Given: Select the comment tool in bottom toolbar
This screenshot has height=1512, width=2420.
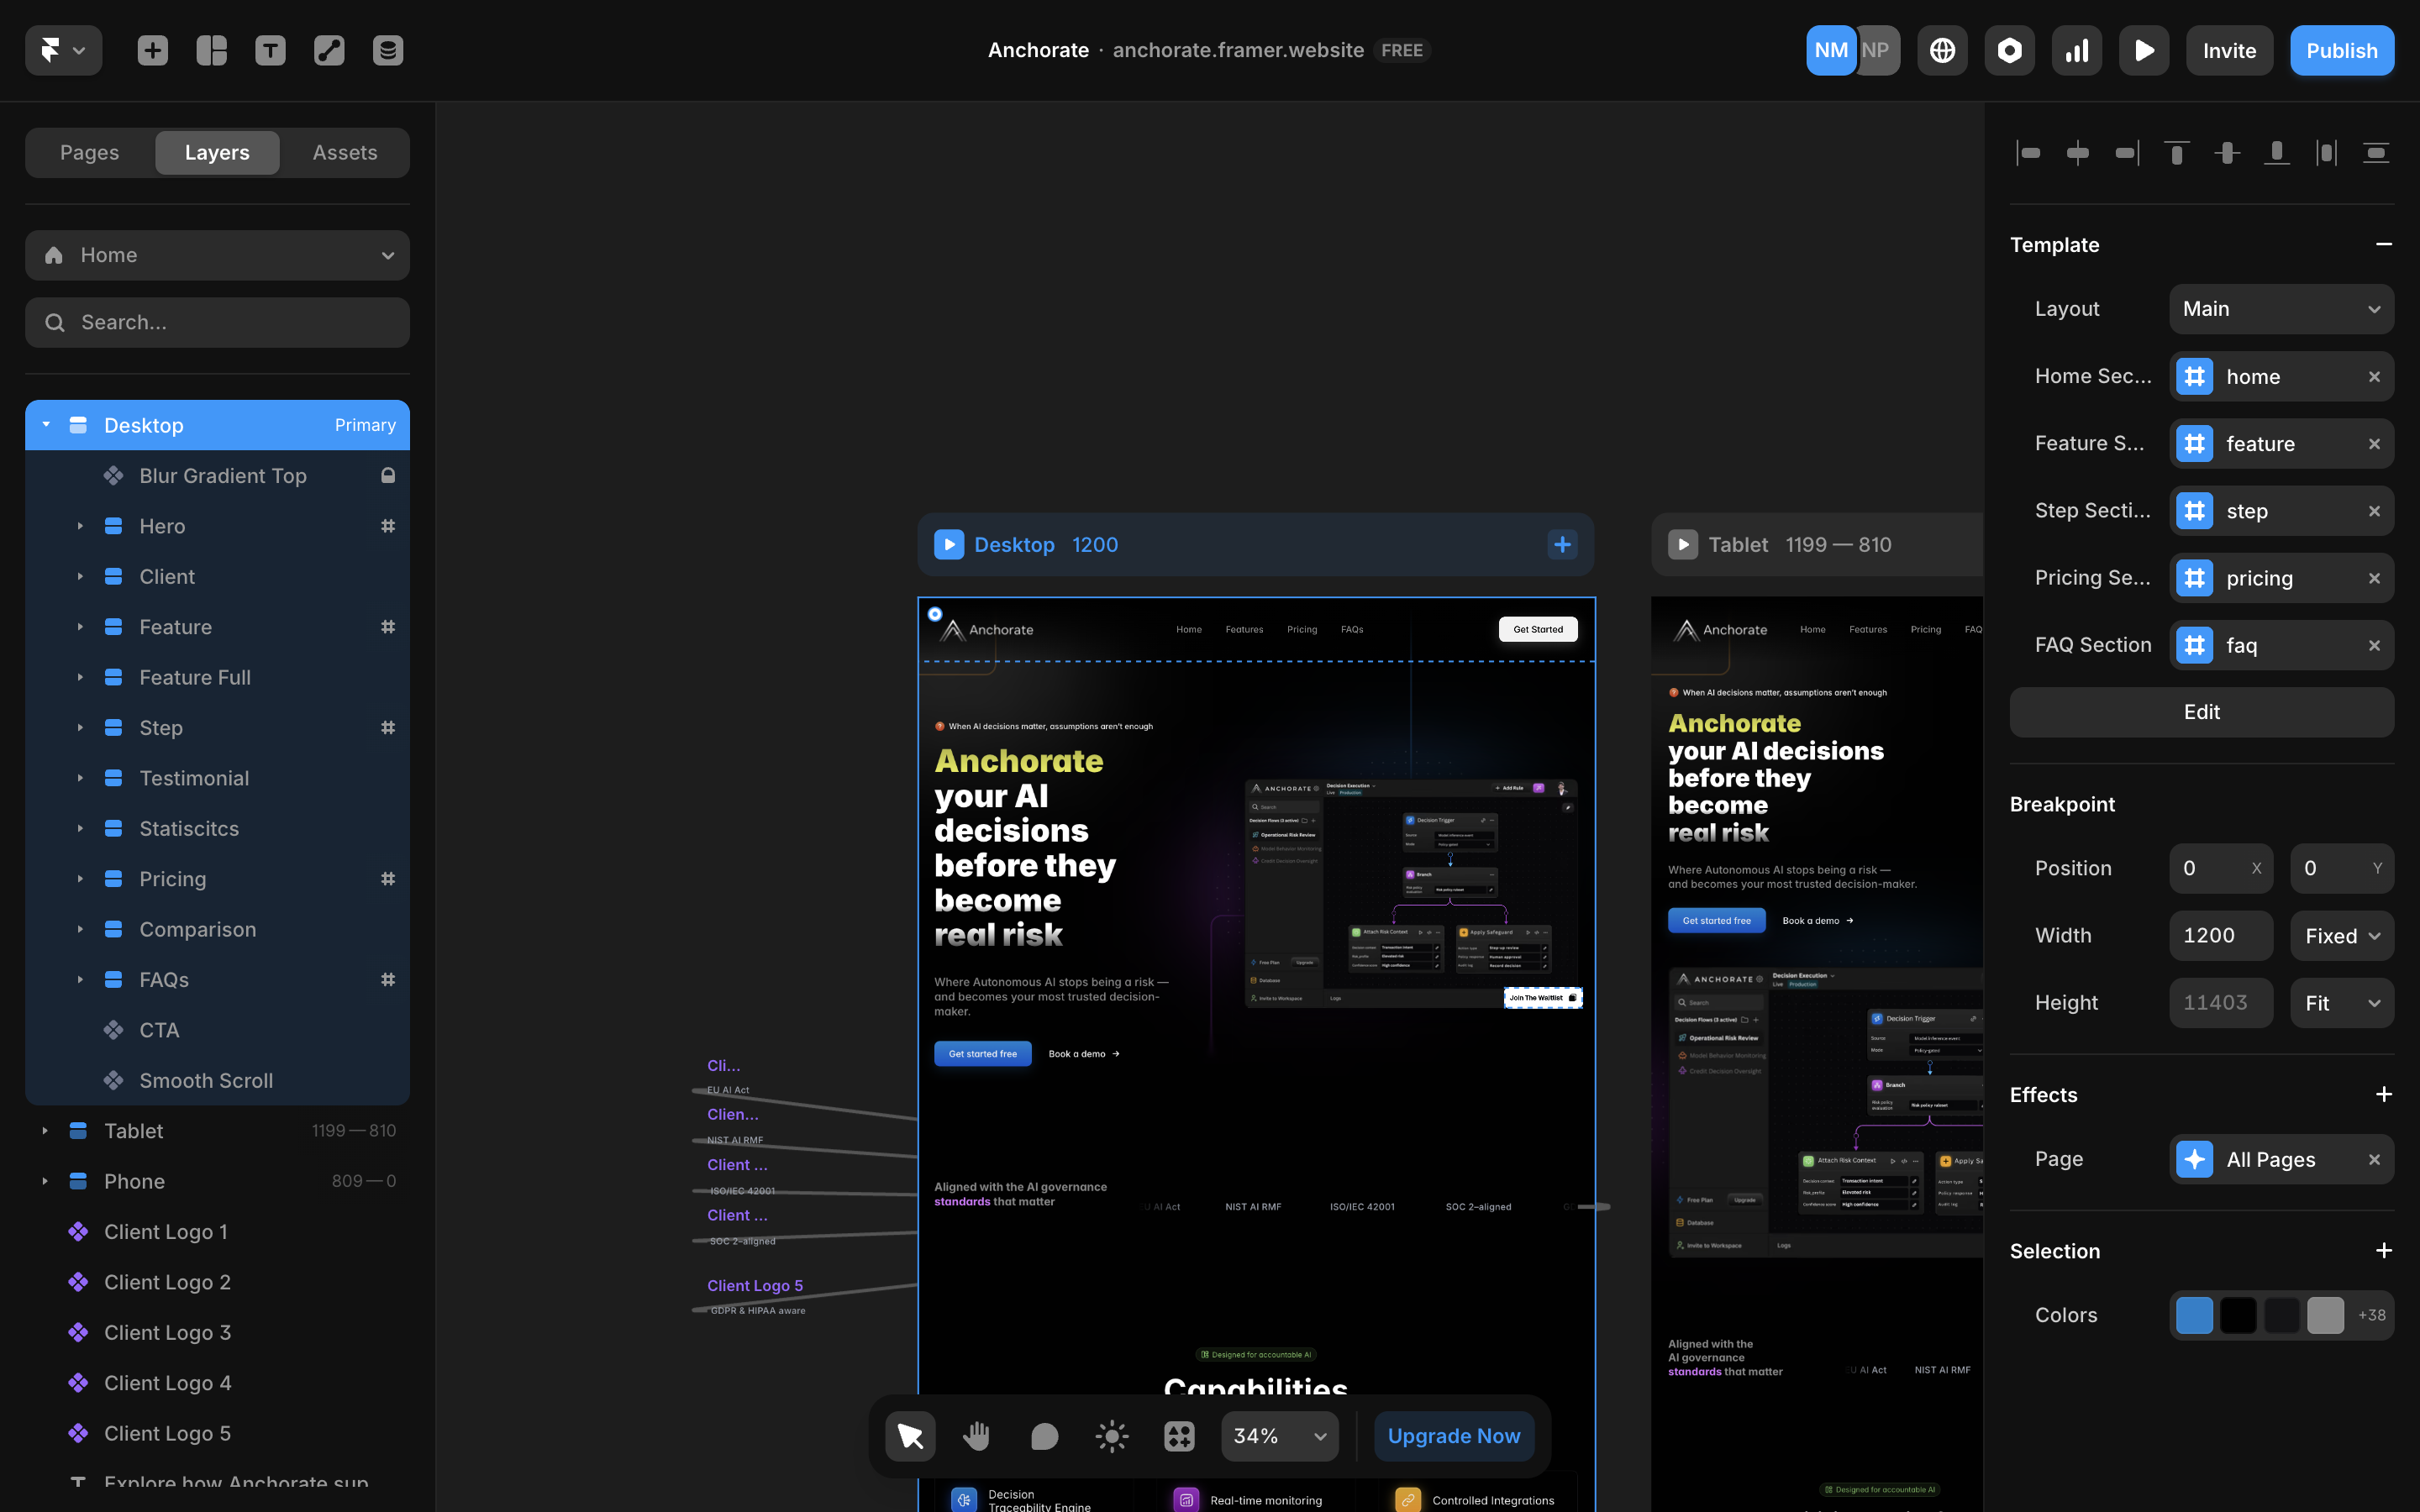Looking at the screenshot, I should (1043, 1435).
